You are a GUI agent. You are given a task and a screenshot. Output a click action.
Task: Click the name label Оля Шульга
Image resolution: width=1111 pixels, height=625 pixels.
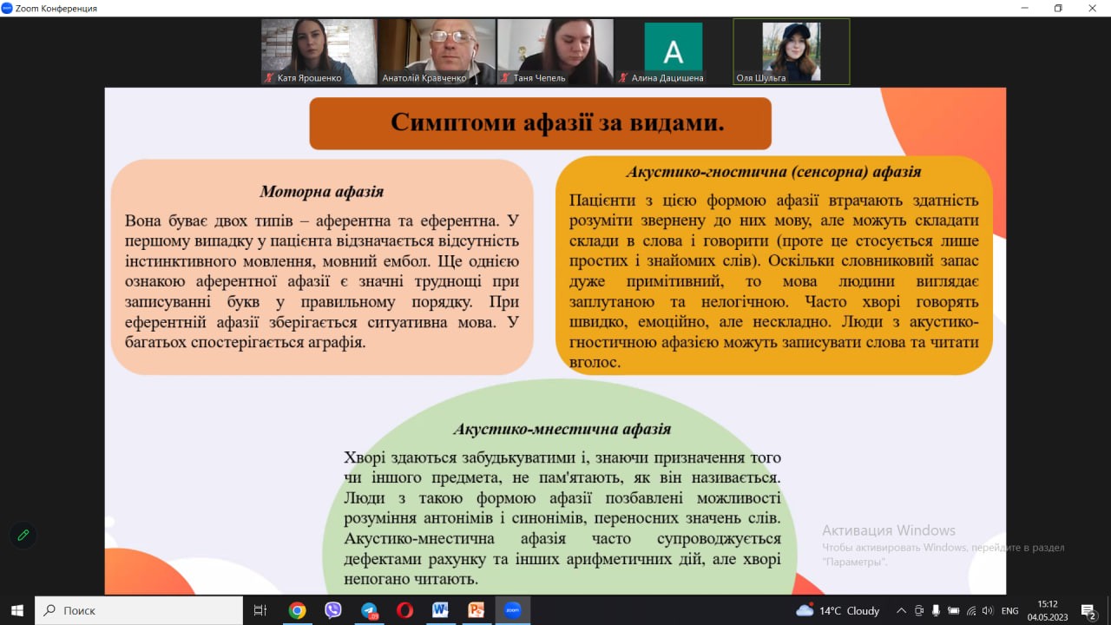[761, 78]
